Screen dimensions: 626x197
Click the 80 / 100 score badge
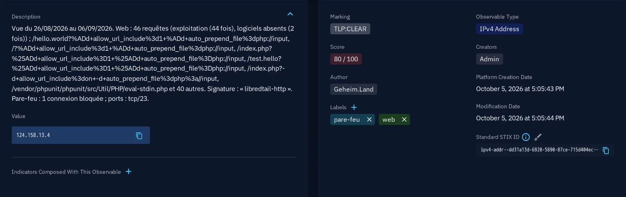[x=346, y=59]
